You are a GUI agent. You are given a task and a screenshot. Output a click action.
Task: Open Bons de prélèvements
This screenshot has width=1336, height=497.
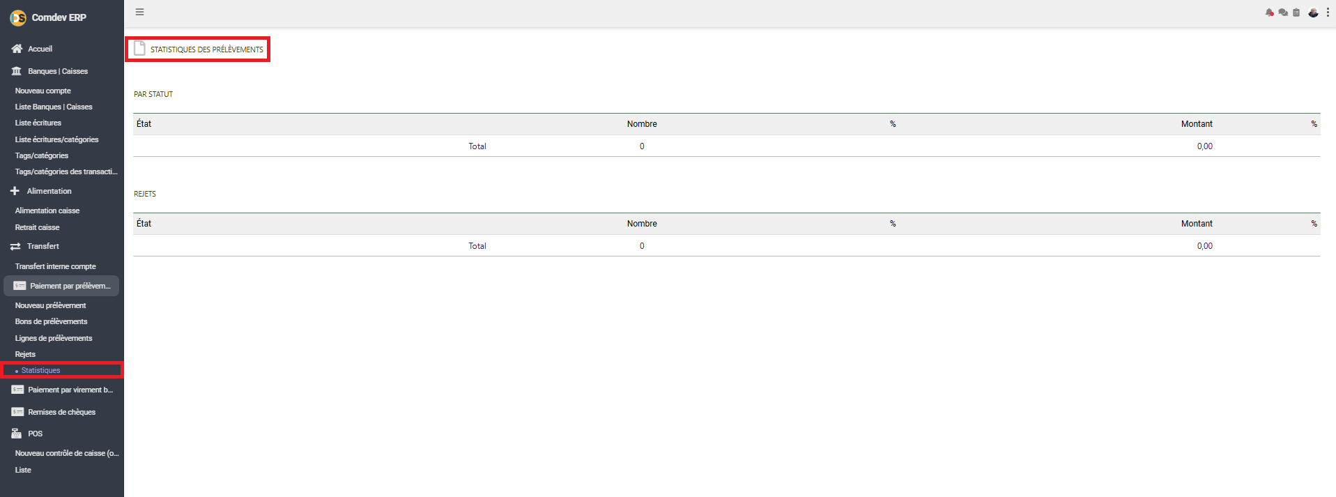pyautogui.click(x=52, y=321)
